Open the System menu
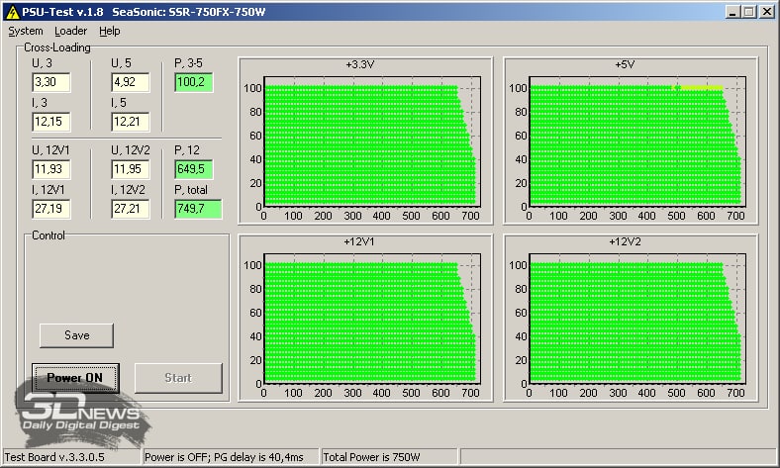 (26, 31)
